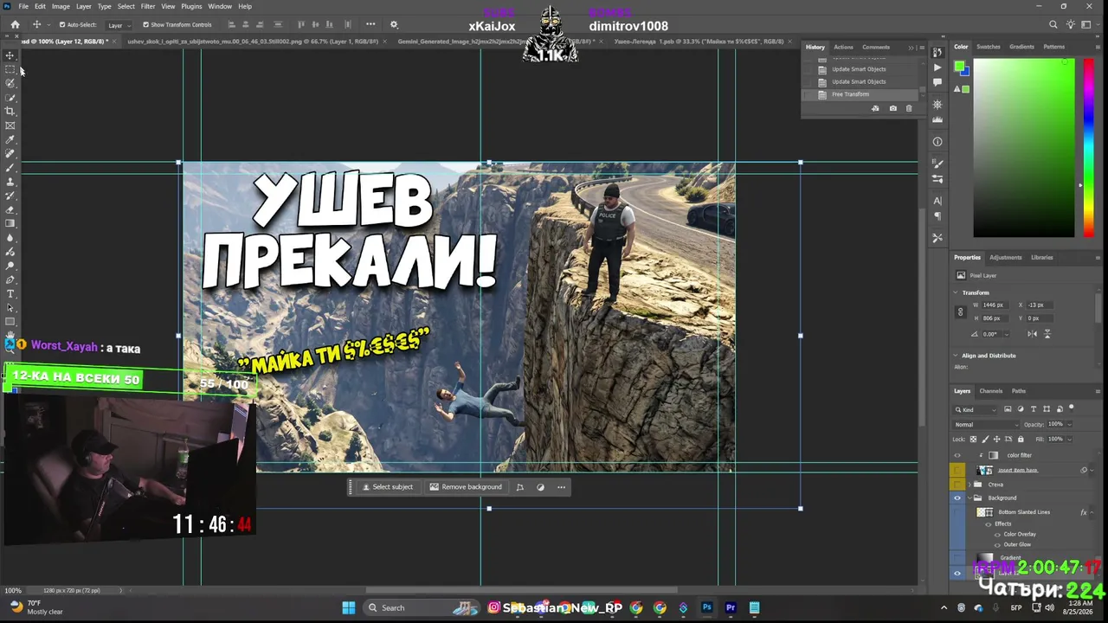
Task: Switch to the Channels tab
Action: (x=991, y=391)
